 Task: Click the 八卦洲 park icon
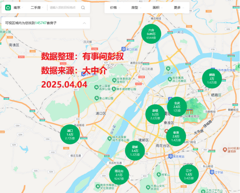point(168,68)
